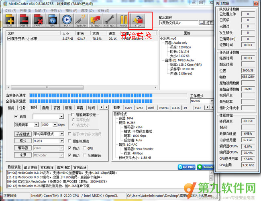Image resolution: width=261 pixels, height=201 pixels.
Task: Open the 支持 (S) menu
Action: tap(103, 11)
